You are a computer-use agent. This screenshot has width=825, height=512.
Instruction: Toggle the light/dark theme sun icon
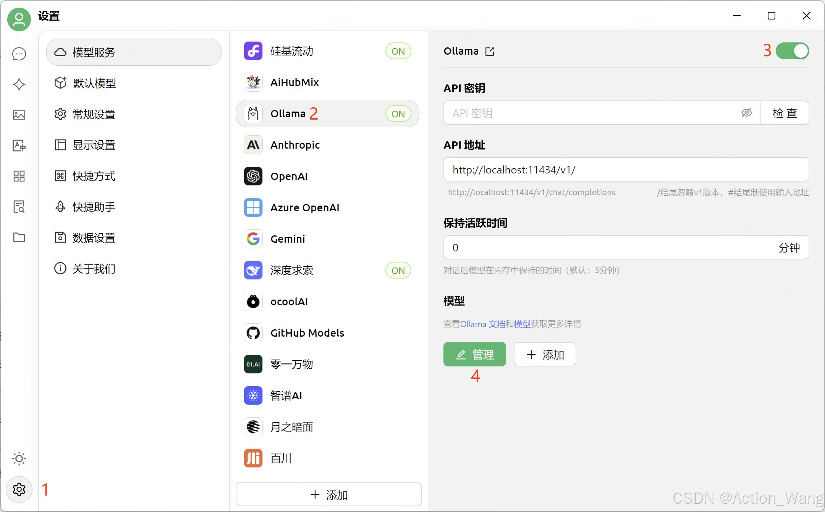coord(19,459)
